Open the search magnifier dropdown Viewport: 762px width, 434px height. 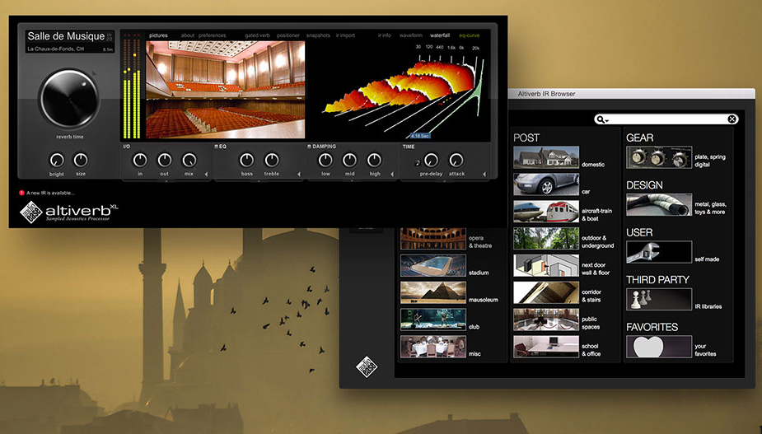click(603, 119)
